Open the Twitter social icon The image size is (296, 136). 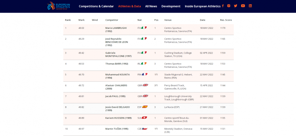(236, 6)
